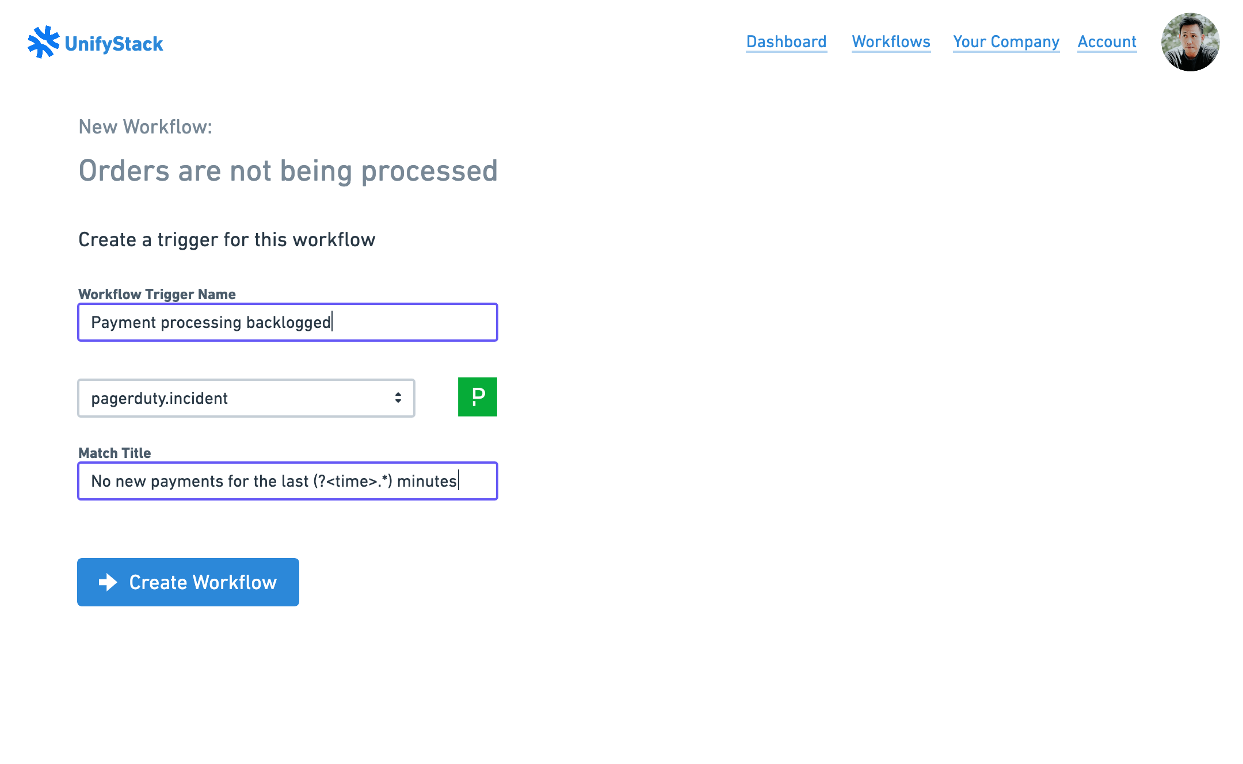Click the Create Workflow button
The width and height of the screenshot is (1243, 764).
[x=188, y=582]
